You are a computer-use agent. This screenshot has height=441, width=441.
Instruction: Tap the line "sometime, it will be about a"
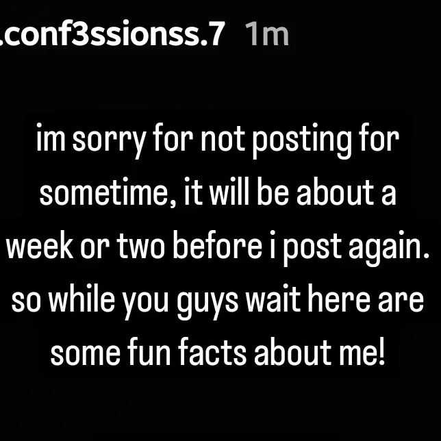click(218, 194)
